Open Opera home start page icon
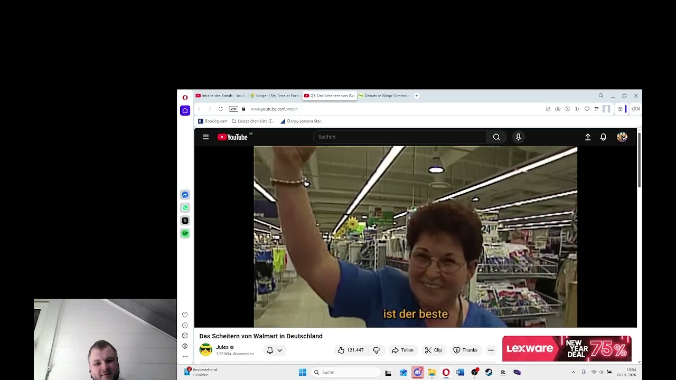 click(x=185, y=110)
